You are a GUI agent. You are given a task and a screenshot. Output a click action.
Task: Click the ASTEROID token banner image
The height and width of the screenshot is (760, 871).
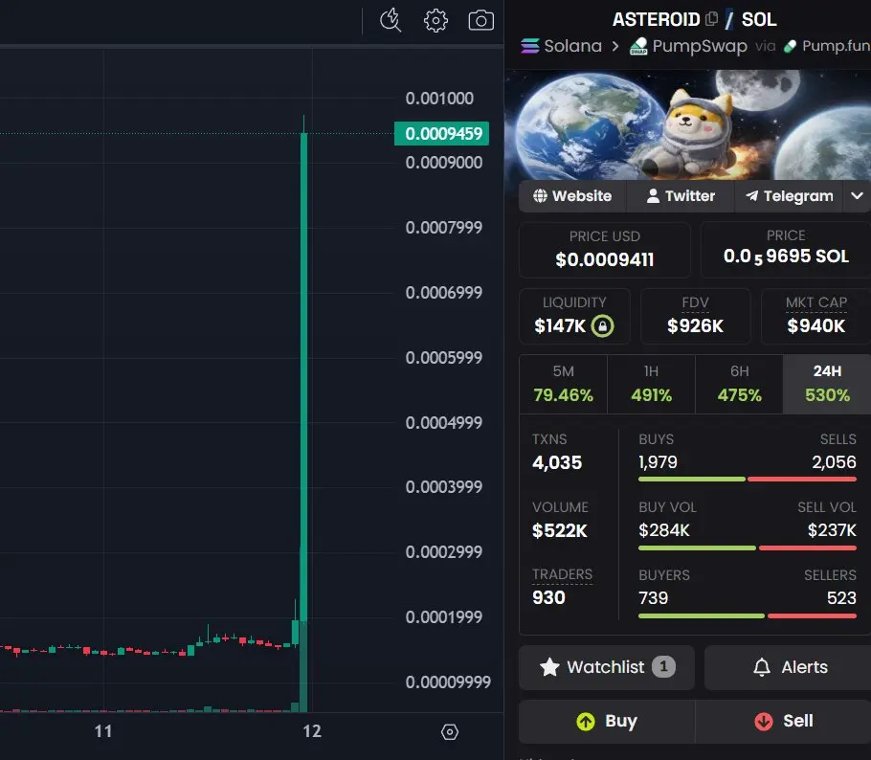point(687,124)
